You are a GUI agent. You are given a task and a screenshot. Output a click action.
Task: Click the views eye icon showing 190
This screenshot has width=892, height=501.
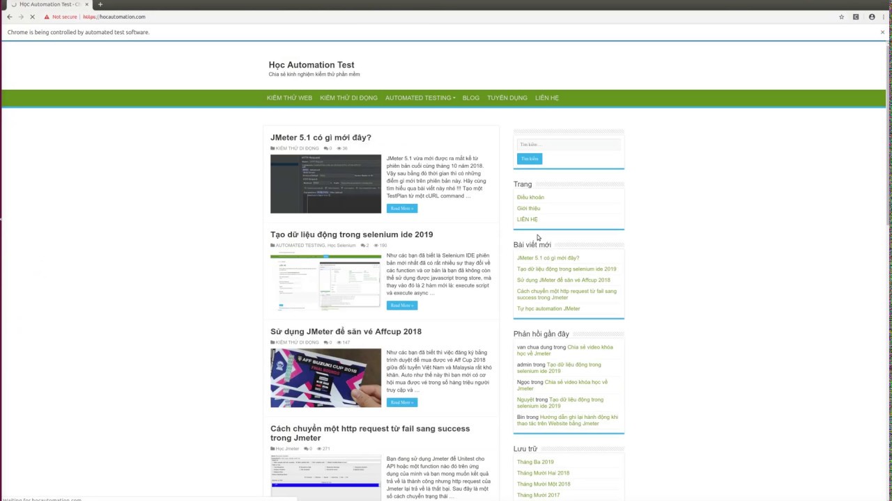[377, 246]
